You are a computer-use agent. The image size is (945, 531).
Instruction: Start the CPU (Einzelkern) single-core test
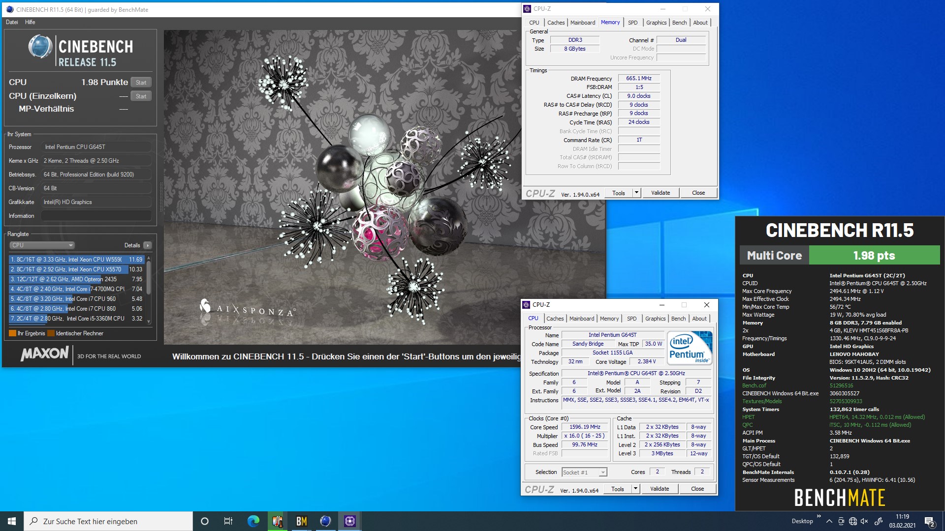[x=141, y=96]
